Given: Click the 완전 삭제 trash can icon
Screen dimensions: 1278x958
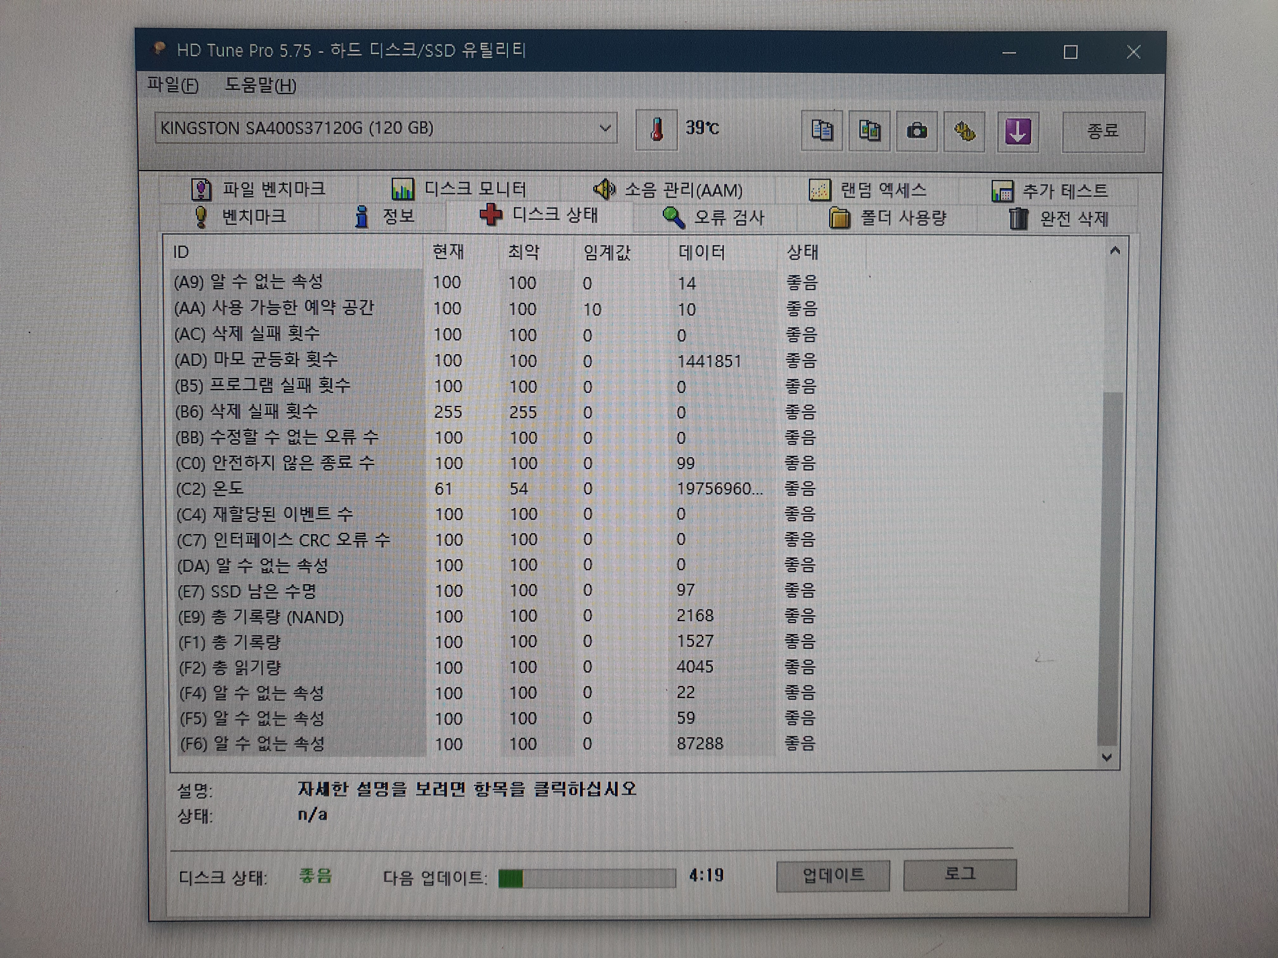Looking at the screenshot, I should pyautogui.click(x=1019, y=219).
